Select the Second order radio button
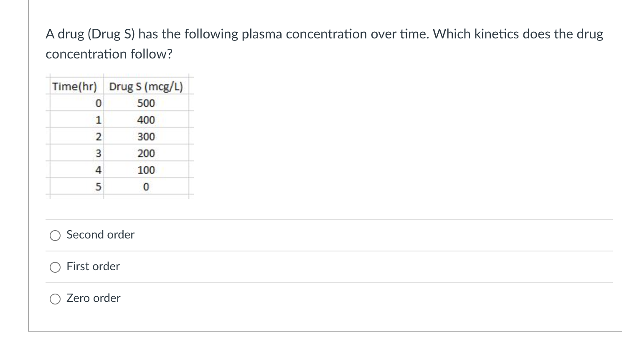 [56, 236]
